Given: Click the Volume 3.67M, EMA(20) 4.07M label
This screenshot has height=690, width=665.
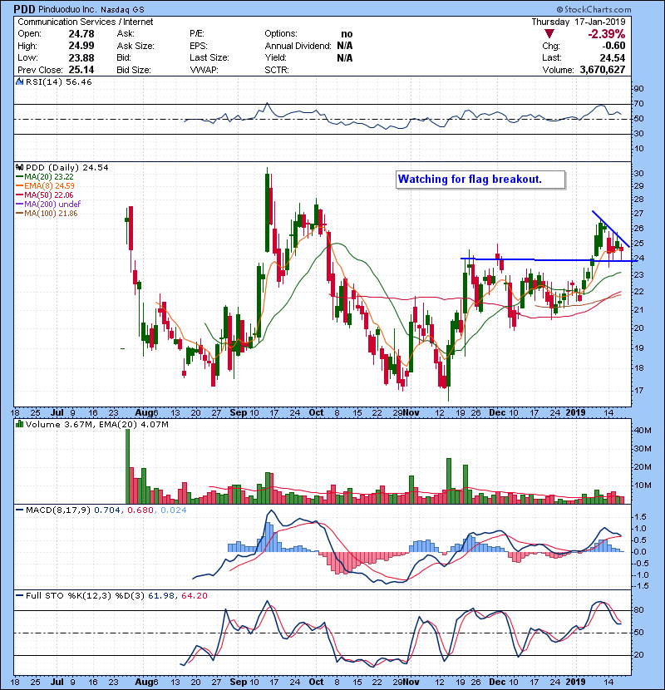Looking at the screenshot, I should tap(97, 425).
